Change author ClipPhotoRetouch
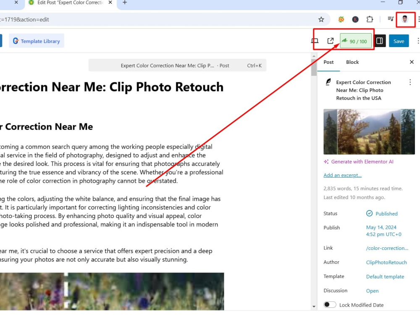This screenshot has width=420, height=315. click(x=386, y=262)
